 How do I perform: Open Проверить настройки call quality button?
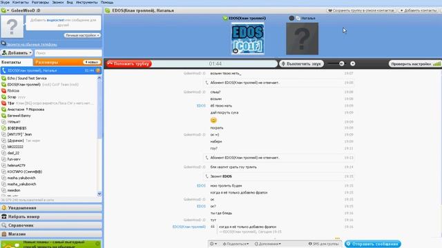pyautogui.click(x=415, y=64)
